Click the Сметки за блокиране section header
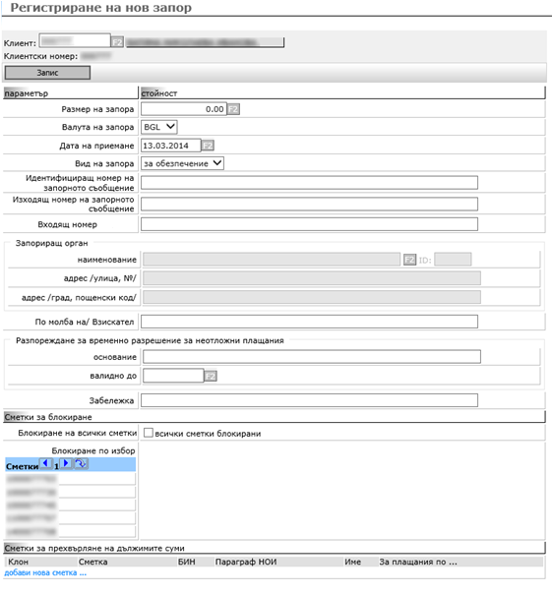Image resolution: width=553 pixels, height=595 pixels. (275, 417)
